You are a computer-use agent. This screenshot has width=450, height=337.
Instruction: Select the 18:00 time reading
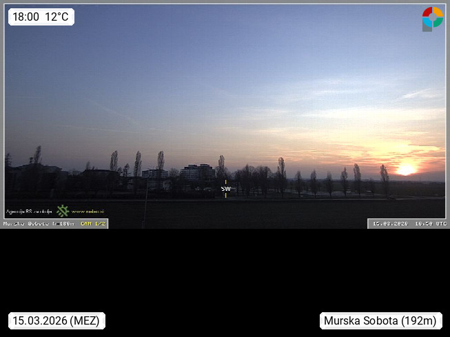(26, 17)
